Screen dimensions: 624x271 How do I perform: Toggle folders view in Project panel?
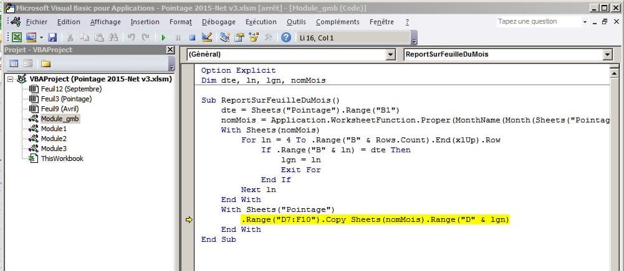coord(46,63)
